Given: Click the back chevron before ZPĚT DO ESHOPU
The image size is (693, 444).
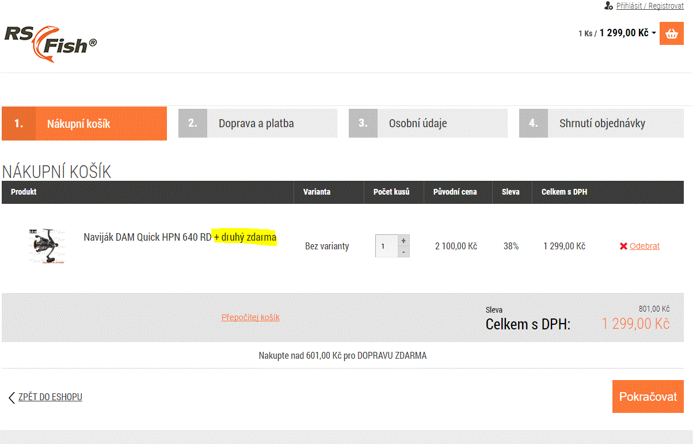Looking at the screenshot, I should click(12, 397).
